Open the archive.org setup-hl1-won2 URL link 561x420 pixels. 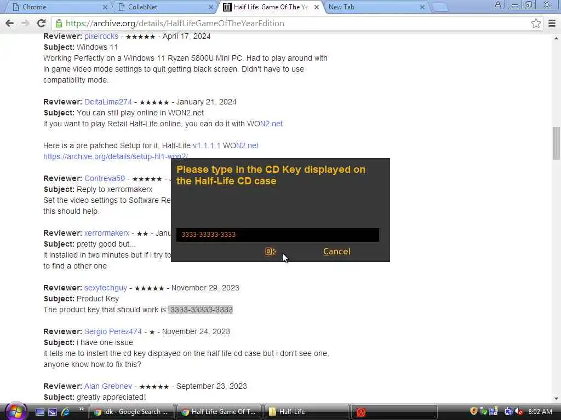[116, 157]
